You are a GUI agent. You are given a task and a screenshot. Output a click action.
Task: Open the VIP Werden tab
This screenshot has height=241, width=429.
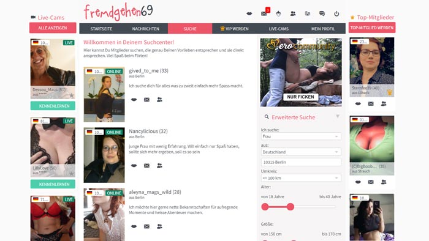pos(234,29)
